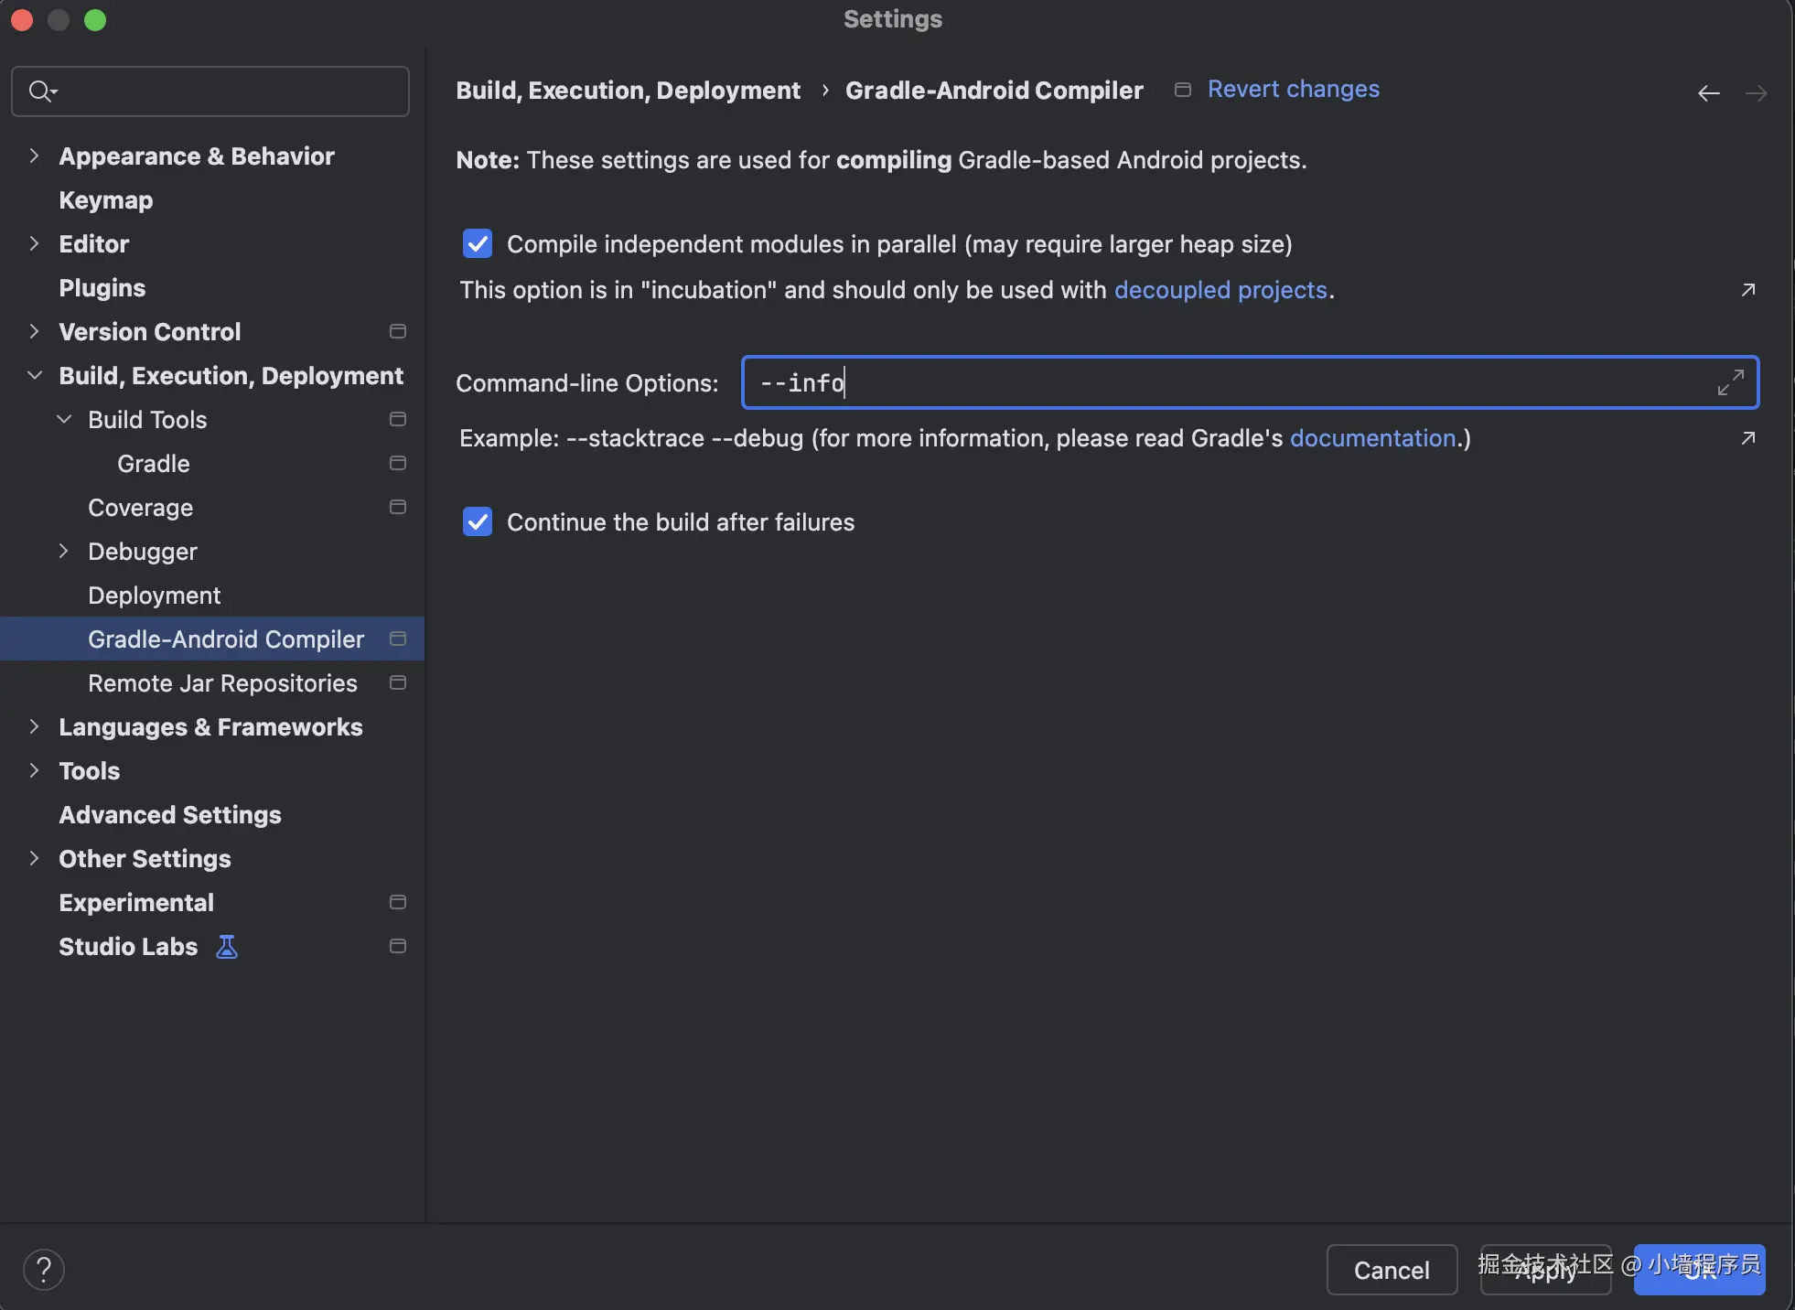Expand Appearance & Behavior section

coord(34,156)
